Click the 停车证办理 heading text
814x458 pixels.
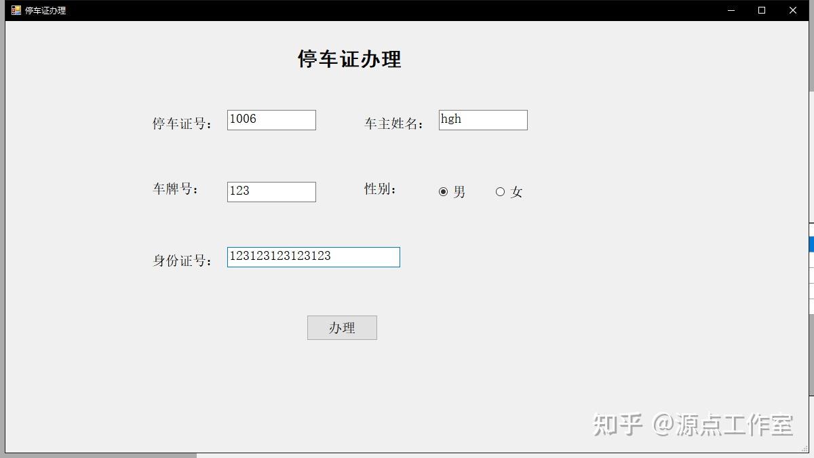349,59
